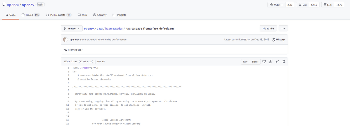Click haarcascade_frontalface_default.xml file name text
Image resolution: width=350 pixels, height=126 pixels.
pyautogui.click(x=150, y=29)
